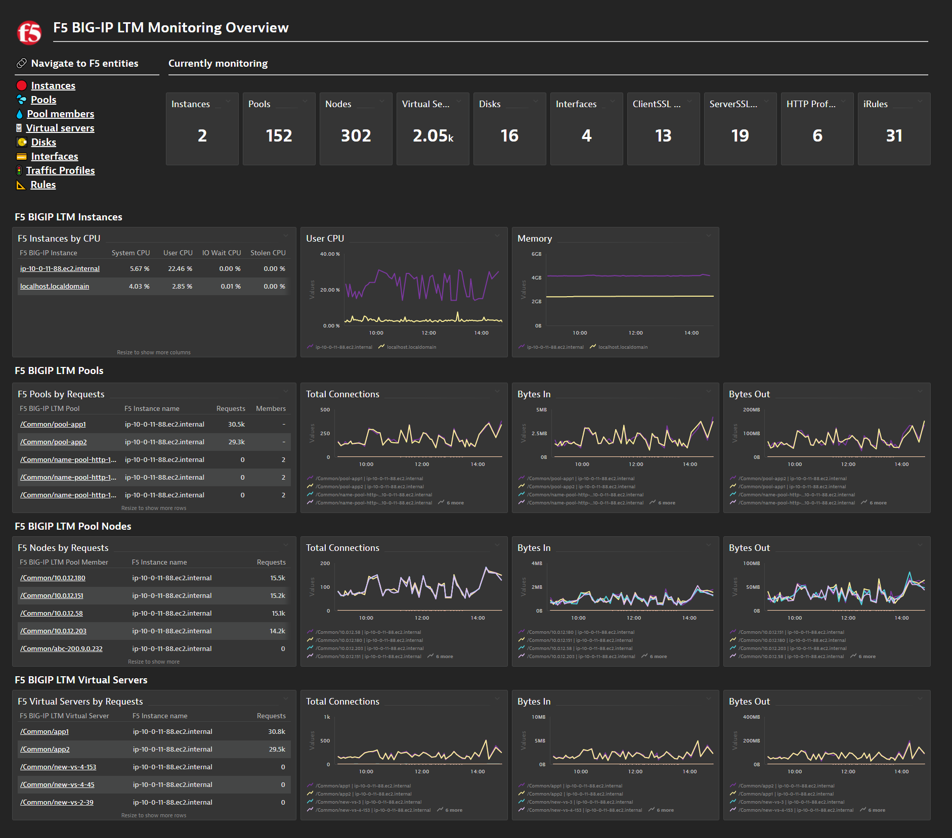Viewport: 952px width, 838px height.
Task: Open the F5 Pools by Requests tile menu chevron
Action: pyautogui.click(x=286, y=391)
